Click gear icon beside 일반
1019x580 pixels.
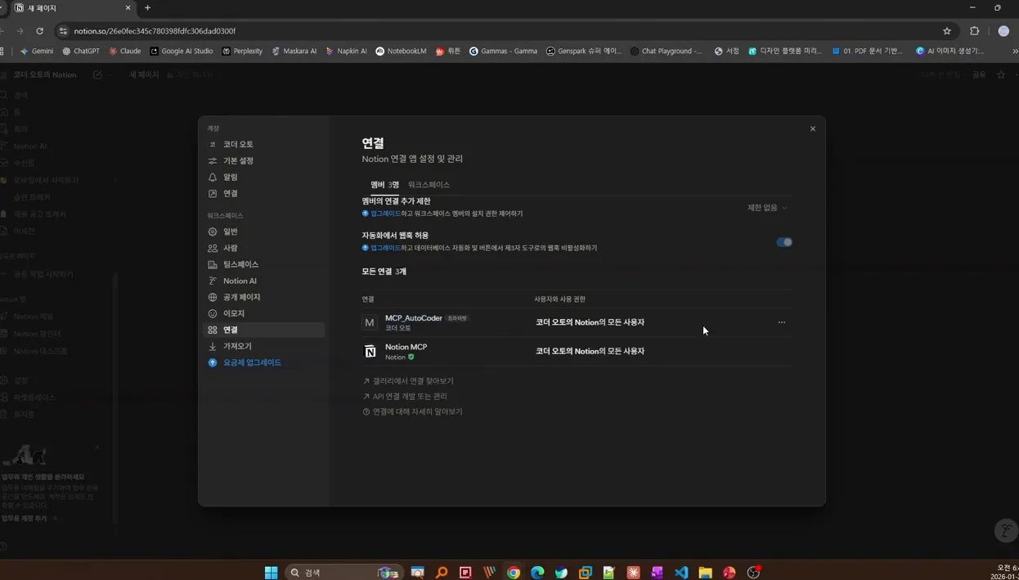click(213, 232)
